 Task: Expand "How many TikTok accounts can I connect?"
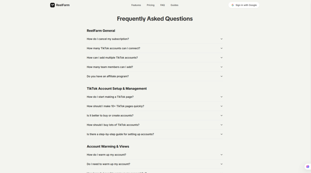point(155,48)
